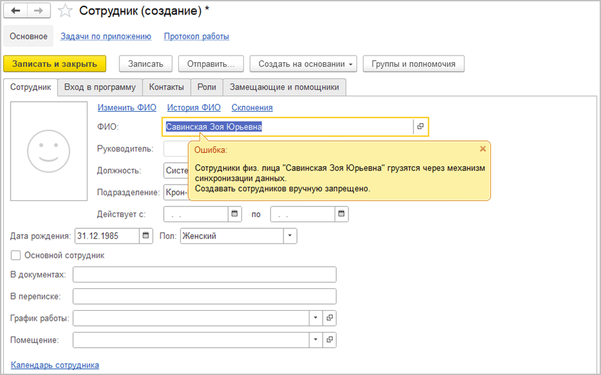The image size is (601, 375).
Task: Open calendar for the по end date
Action: pyautogui.click(x=341, y=214)
